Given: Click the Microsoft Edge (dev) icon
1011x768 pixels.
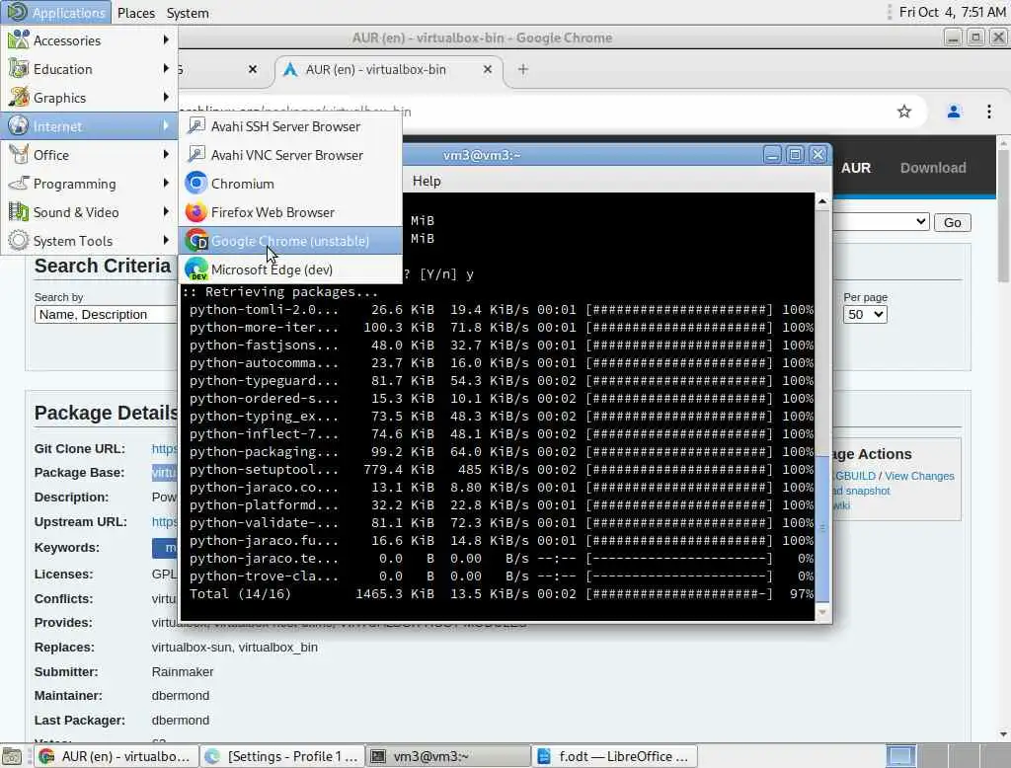Looking at the screenshot, I should 196,269.
